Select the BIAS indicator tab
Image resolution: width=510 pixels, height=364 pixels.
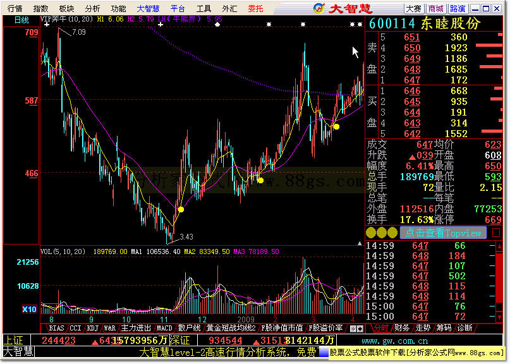tap(56, 328)
